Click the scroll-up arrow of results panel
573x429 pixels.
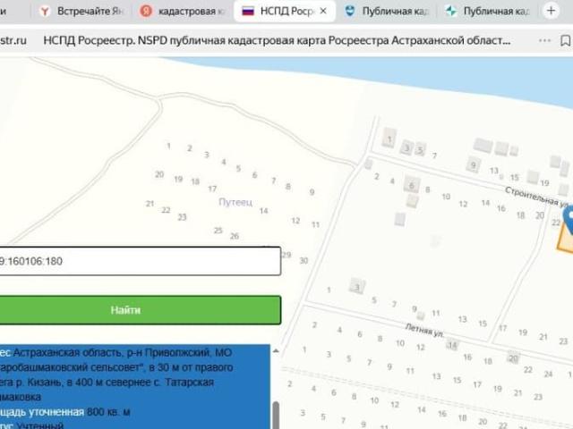coord(276,351)
